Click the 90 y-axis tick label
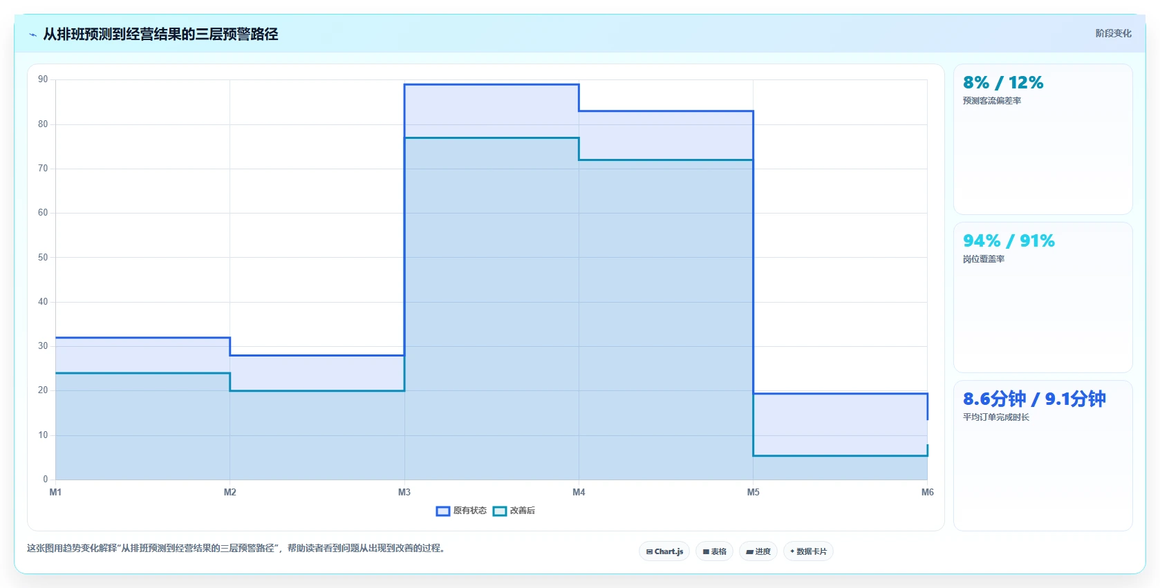 (43, 79)
